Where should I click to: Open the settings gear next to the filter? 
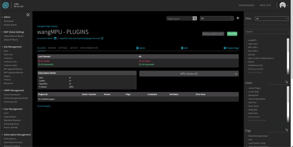coord(238,18)
